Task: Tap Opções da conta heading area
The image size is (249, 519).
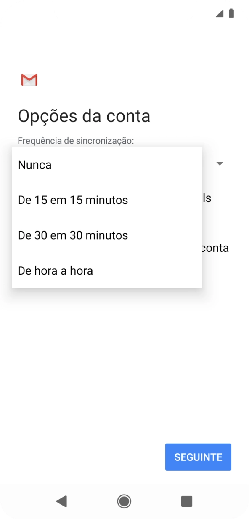Action: [x=84, y=115]
